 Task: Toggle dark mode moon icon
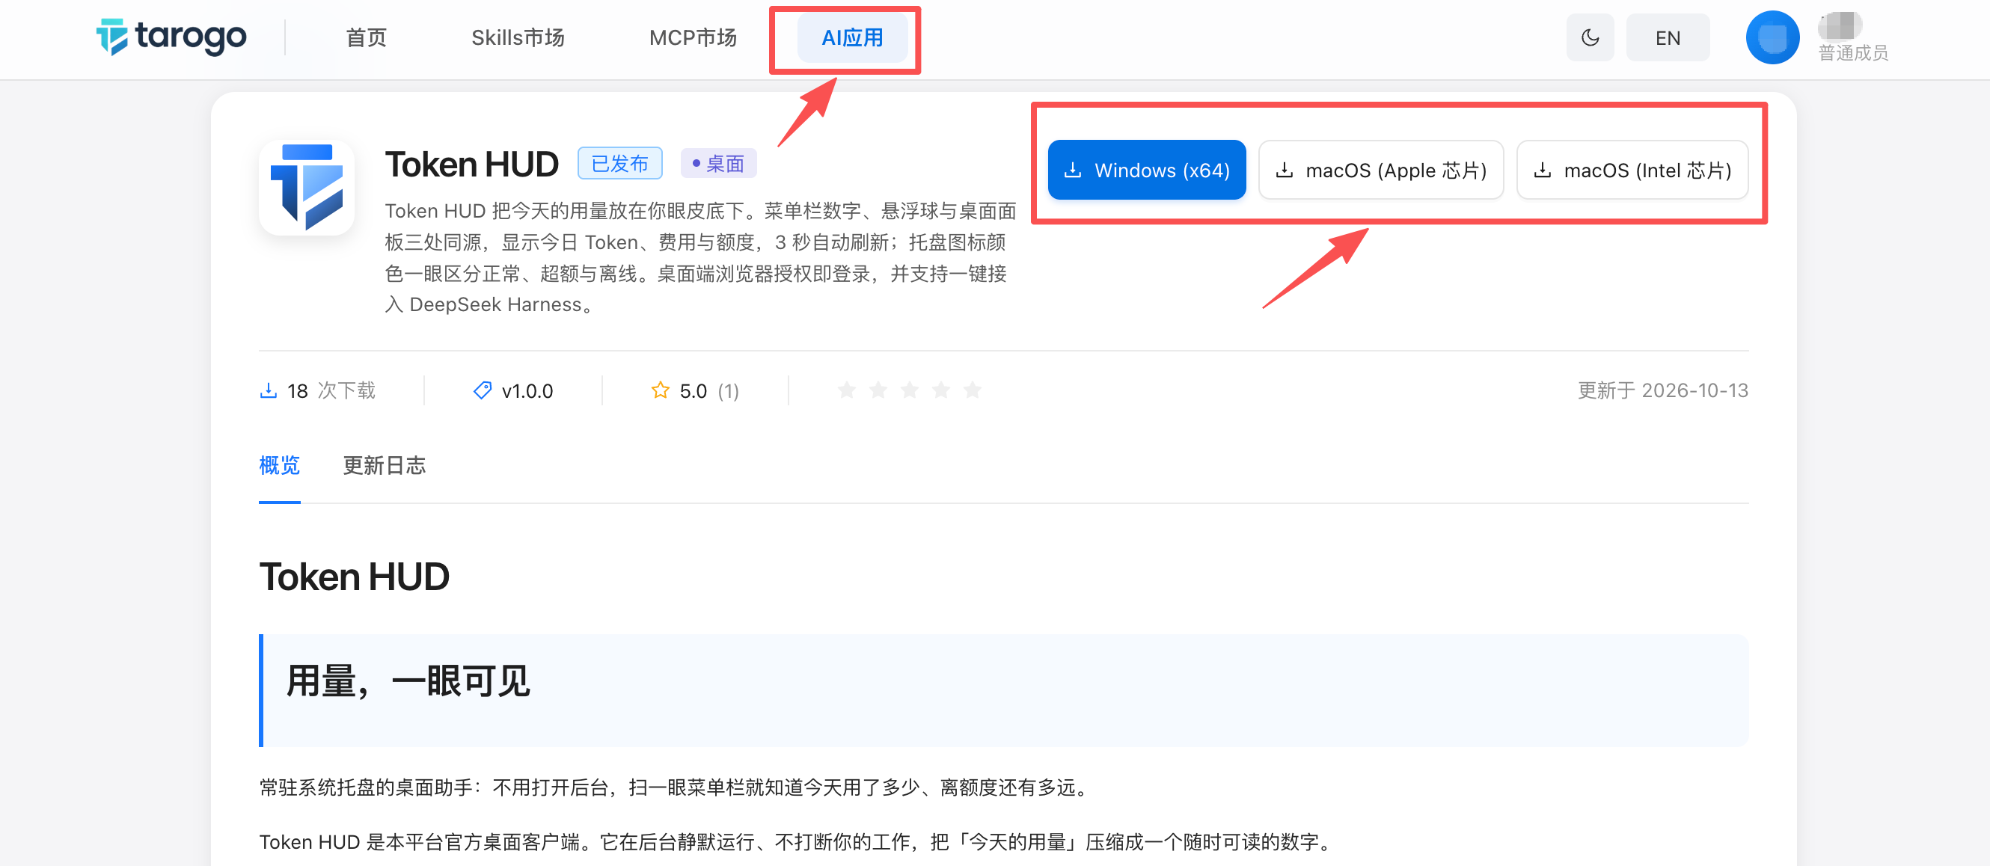[1589, 38]
